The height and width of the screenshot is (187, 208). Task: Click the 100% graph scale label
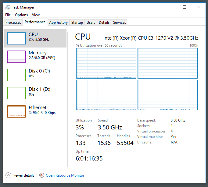click(193, 45)
